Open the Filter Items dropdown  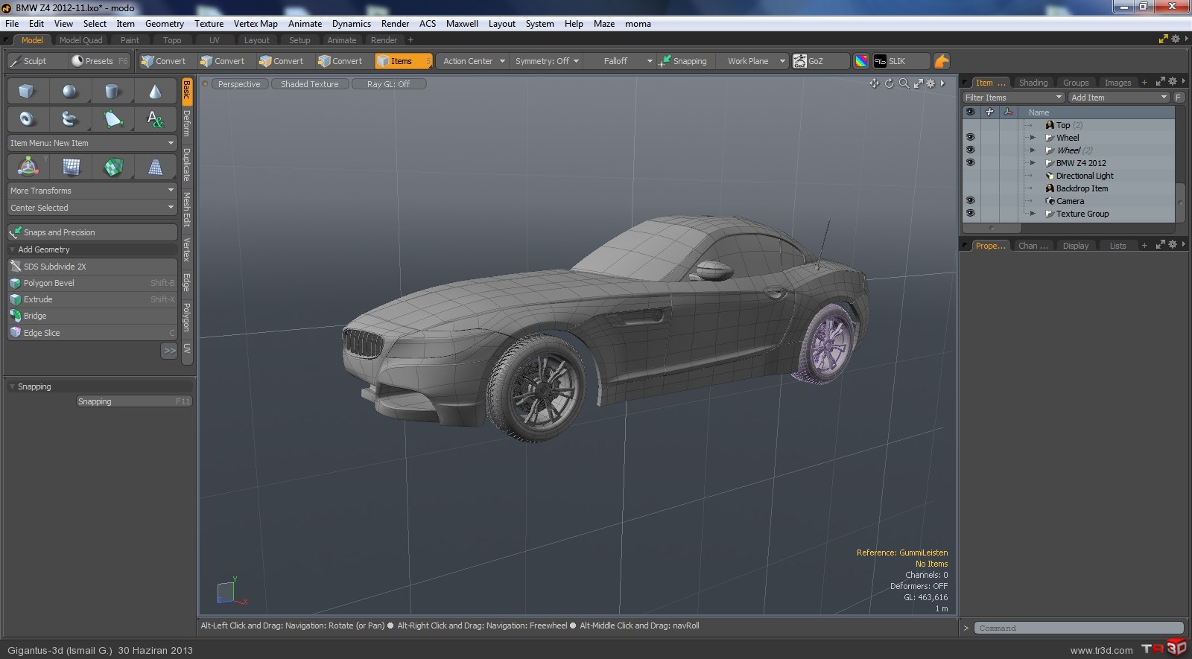click(x=1013, y=98)
